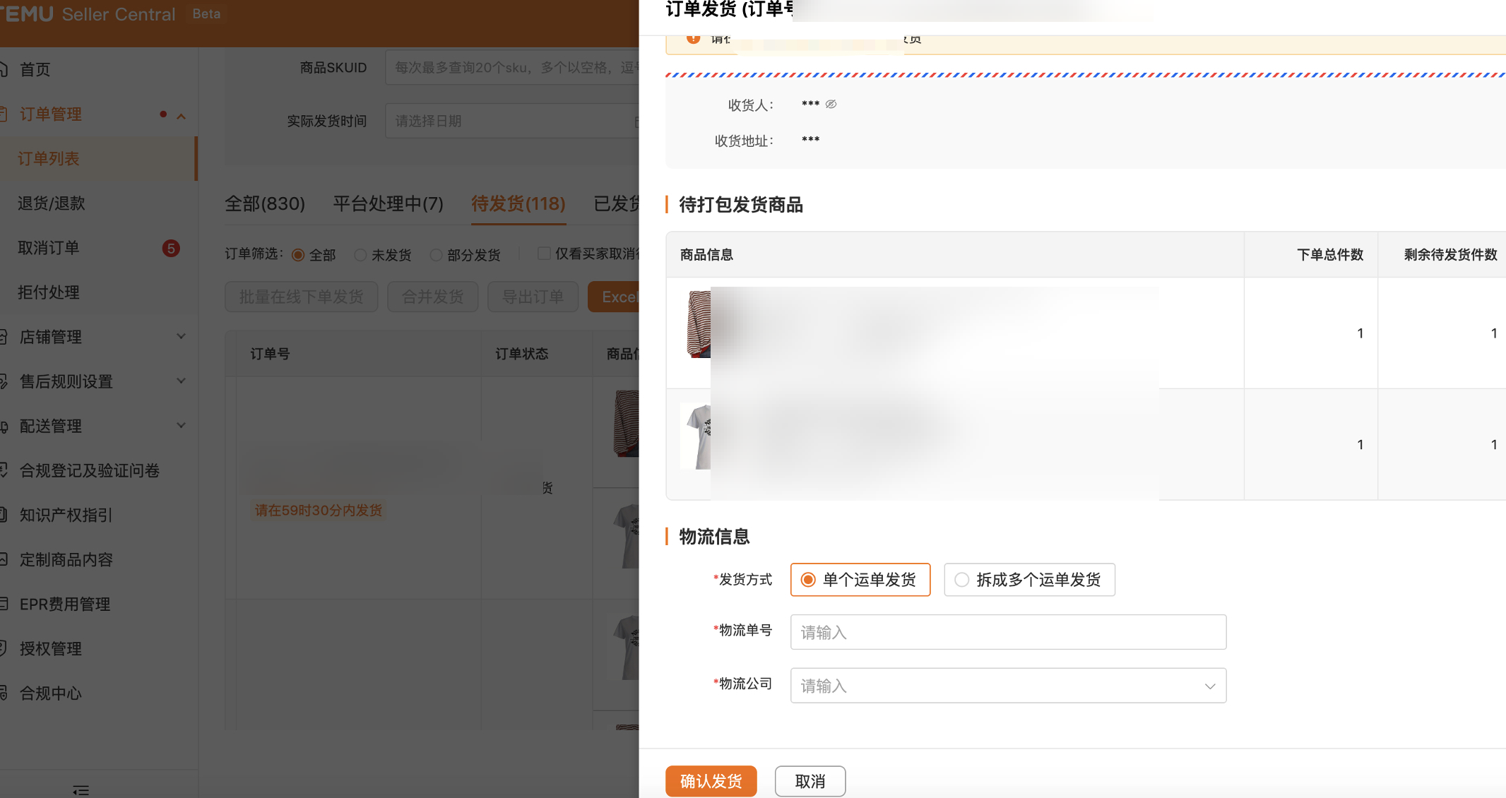
Task: Open the striped shirt product thumbnail
Action: pos(698,325)
